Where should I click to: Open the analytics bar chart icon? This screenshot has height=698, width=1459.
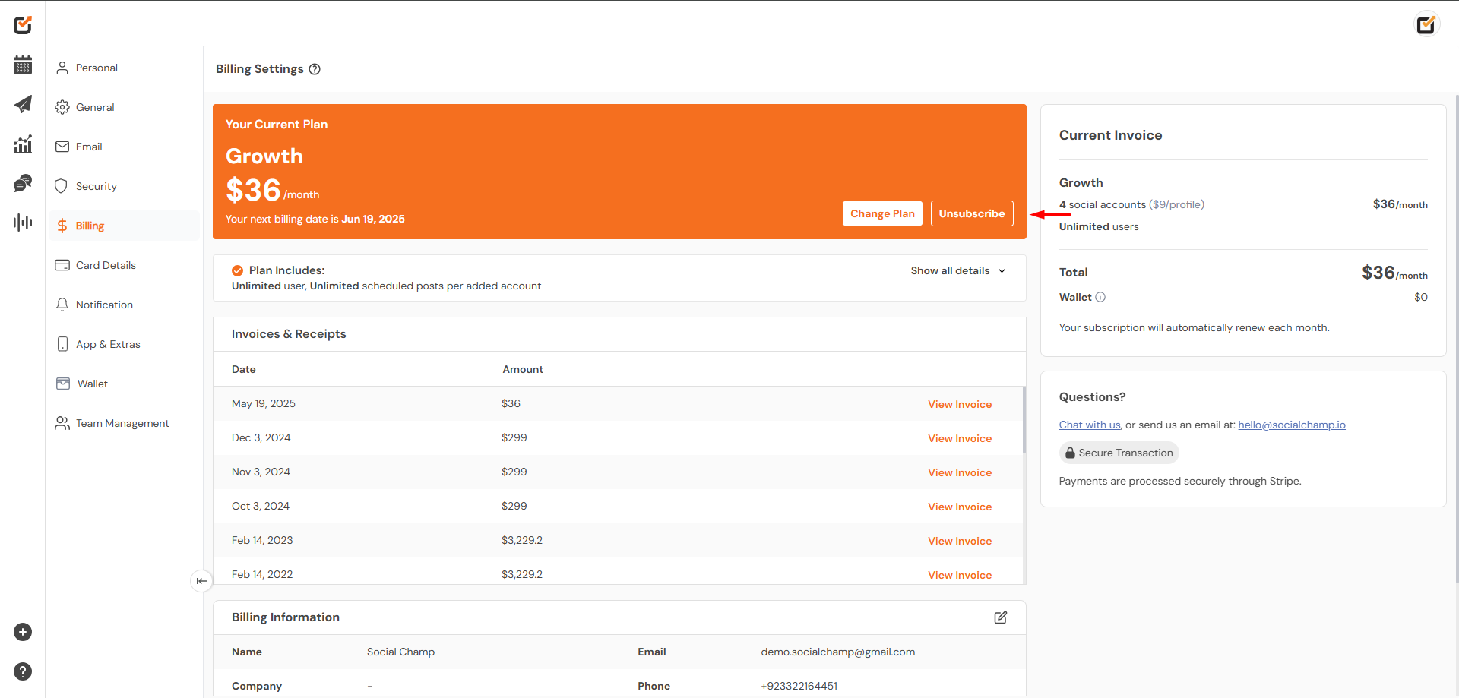23,144
